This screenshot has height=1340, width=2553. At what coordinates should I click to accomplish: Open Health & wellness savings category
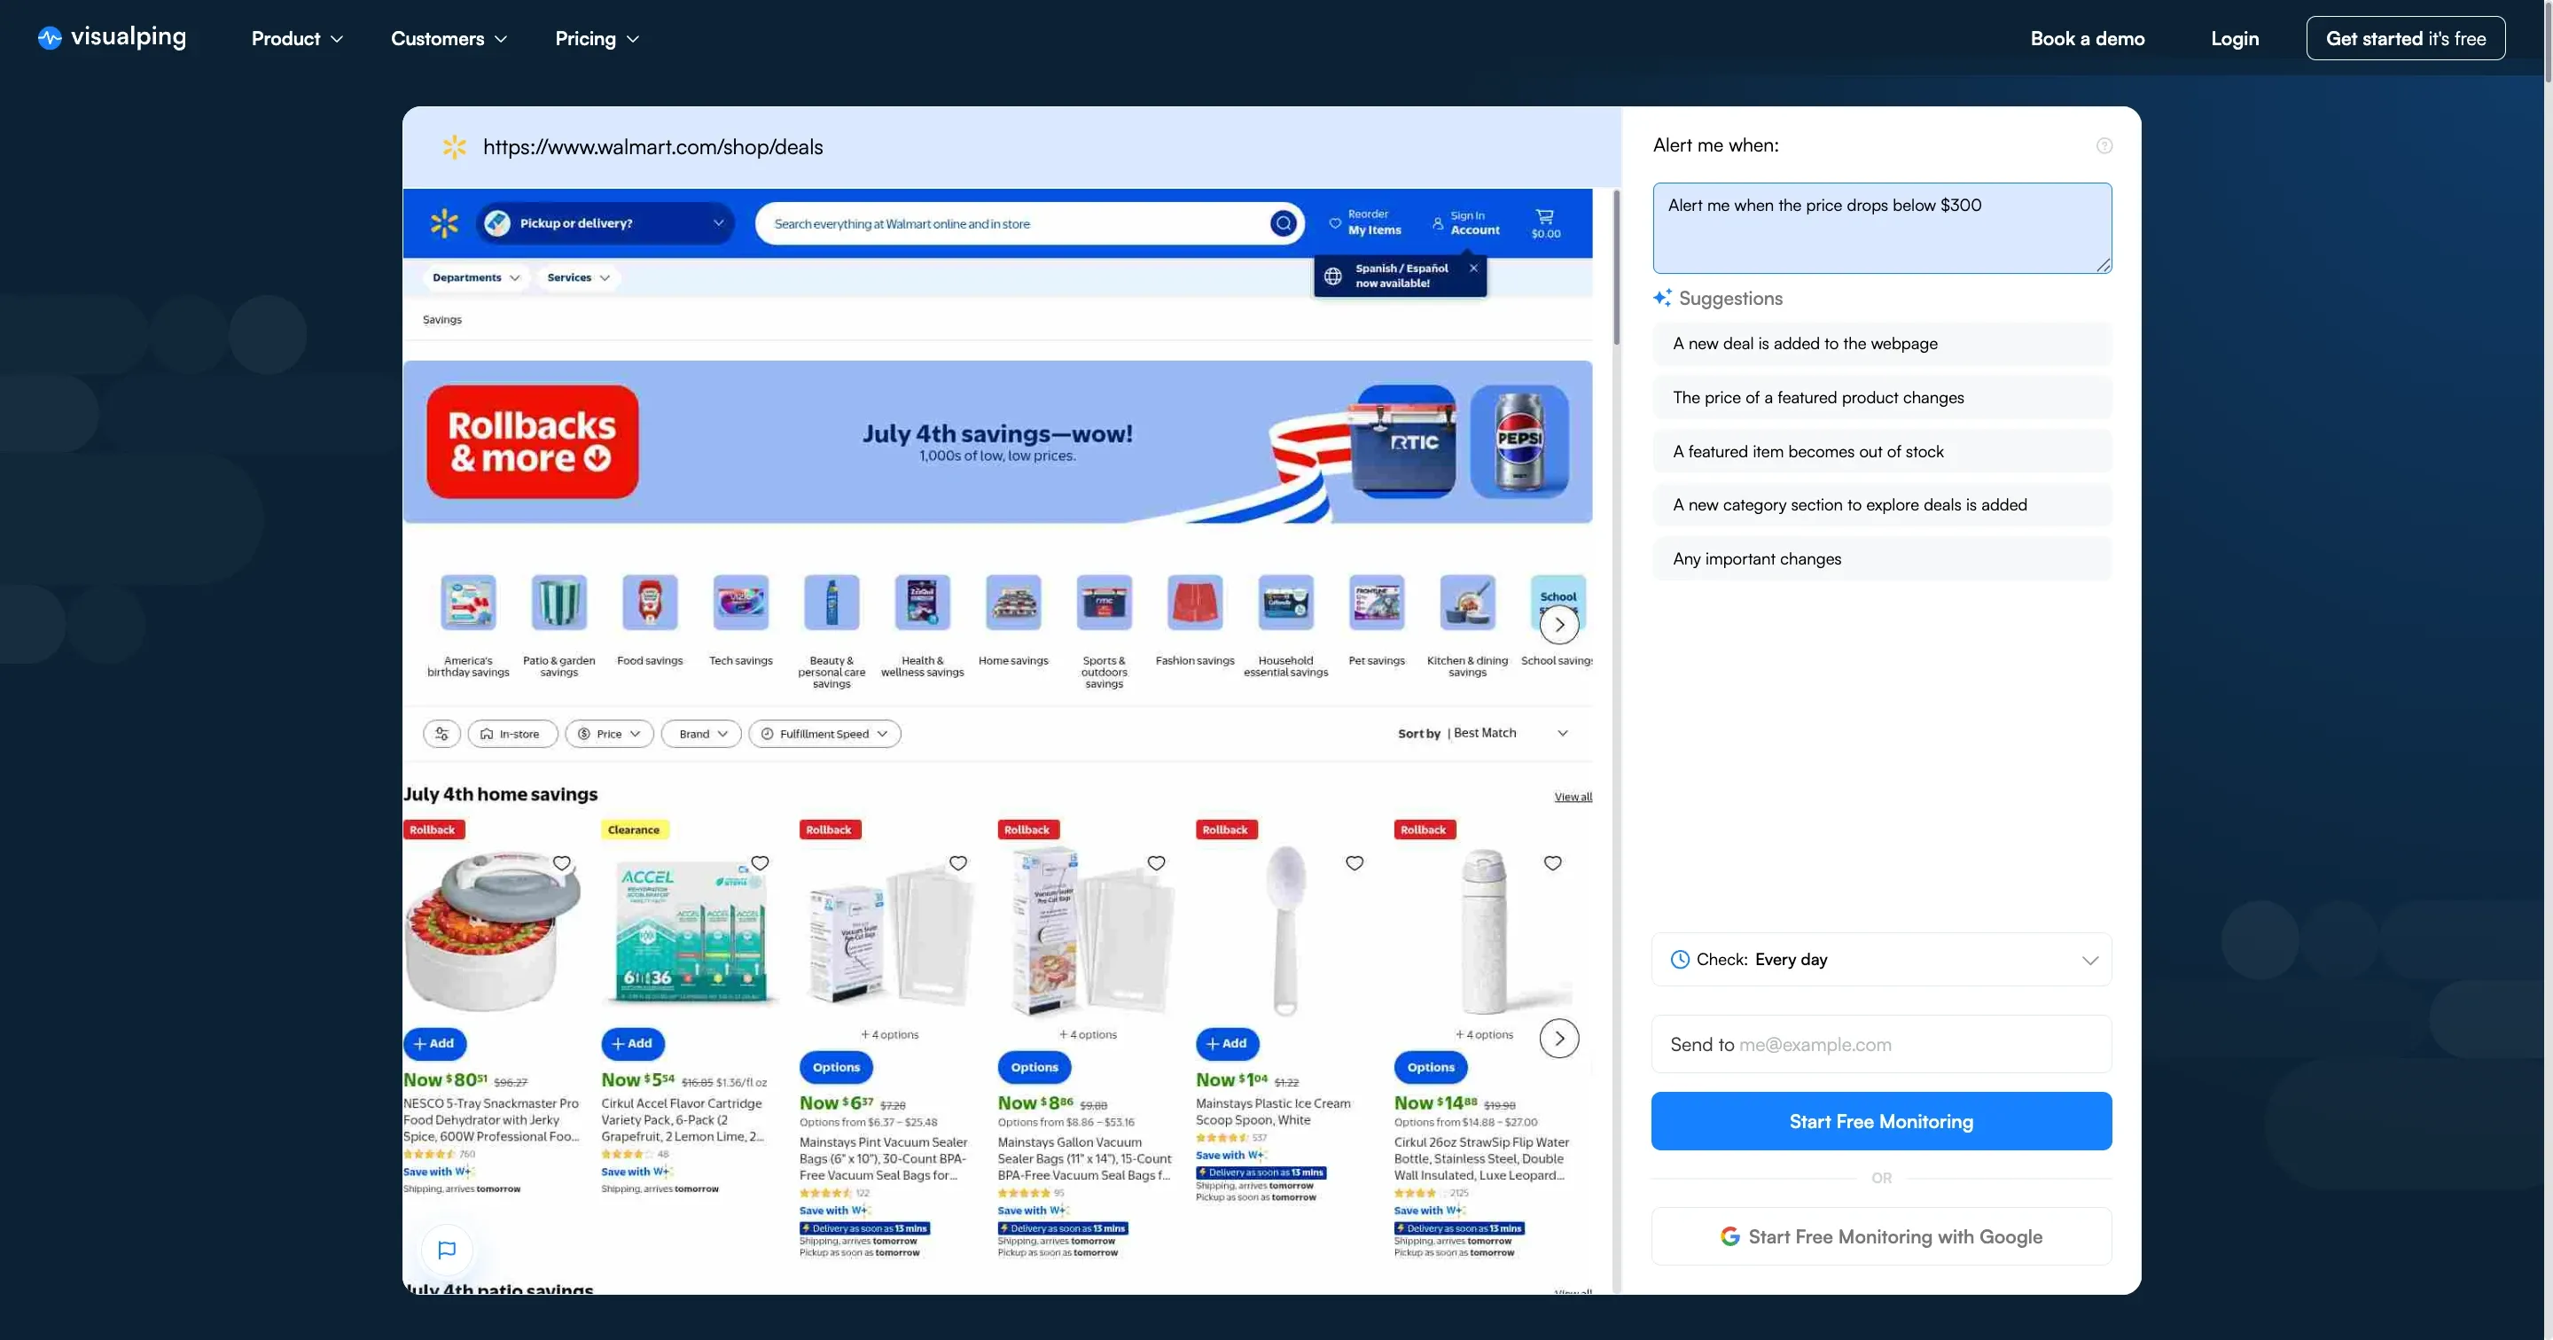(923, 627)
